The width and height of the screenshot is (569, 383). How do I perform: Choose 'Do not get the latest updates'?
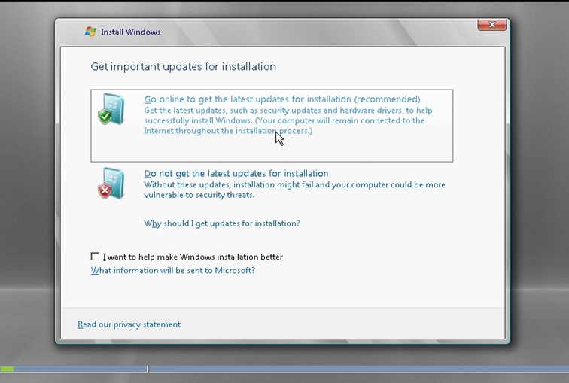pos(236,174)
